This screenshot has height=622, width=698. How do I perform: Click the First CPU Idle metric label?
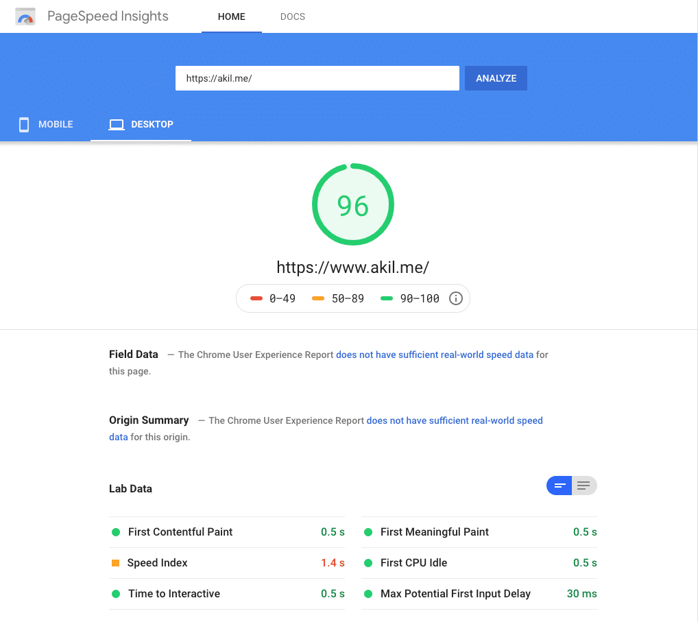pyautogui.click(x=413, y=563)
